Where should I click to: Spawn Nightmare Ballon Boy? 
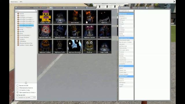(45, 32)
